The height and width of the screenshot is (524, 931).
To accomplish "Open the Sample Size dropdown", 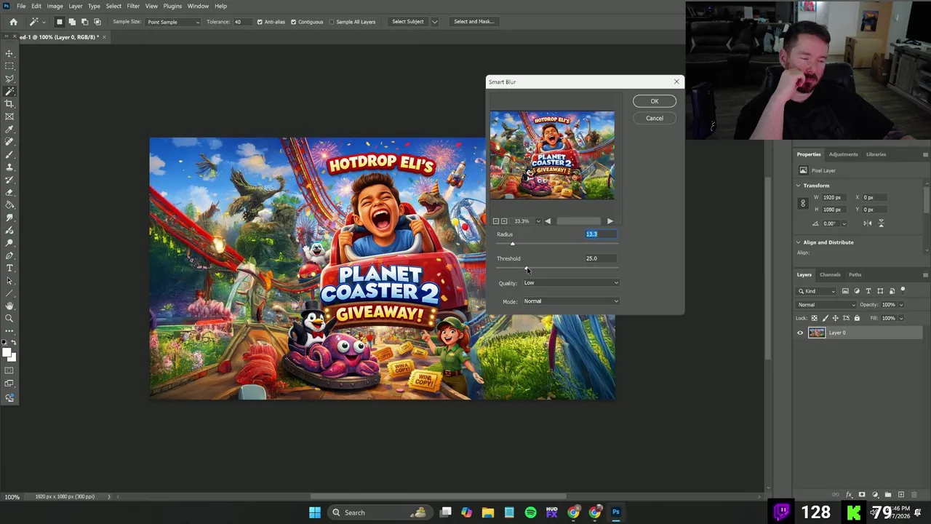I will point(173,22).
